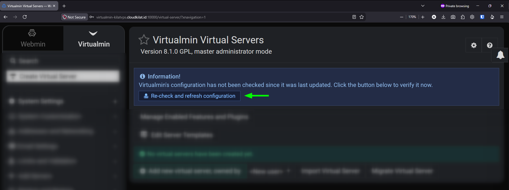Reset zoom via 170% indicator
The height and width of the screenshot is (190, 509).
tap(412, 17)
